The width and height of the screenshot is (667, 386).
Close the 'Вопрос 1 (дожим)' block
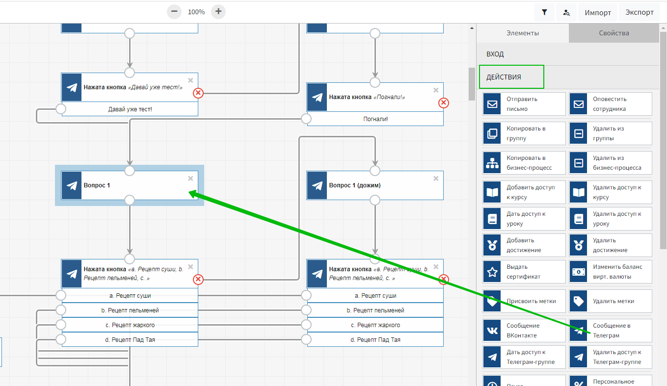click(x=436, y=179)
